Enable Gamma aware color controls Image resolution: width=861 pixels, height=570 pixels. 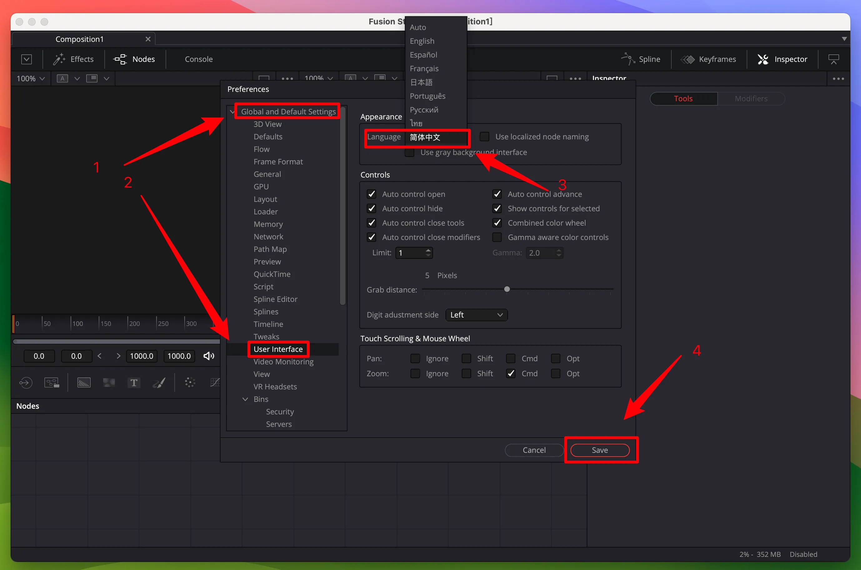coord(497,237)
